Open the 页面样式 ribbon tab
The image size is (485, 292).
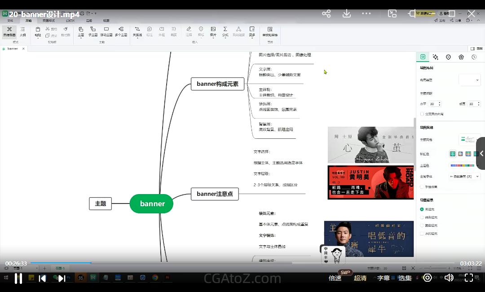(x=48, y=21)
